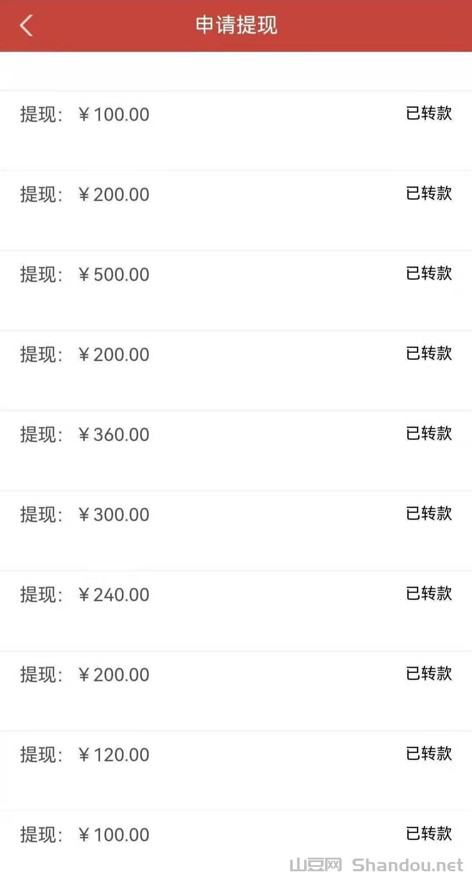The image size is (472, 880).
Task: Tap 已转款 status beside ¥360.00
Action: tap(429, 433)
